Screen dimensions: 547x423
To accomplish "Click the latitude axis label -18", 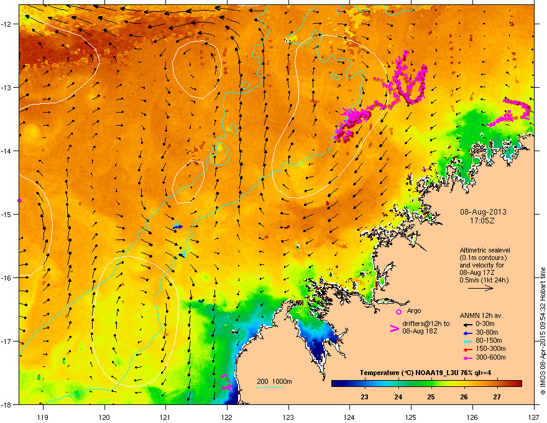I will [6, 404].
